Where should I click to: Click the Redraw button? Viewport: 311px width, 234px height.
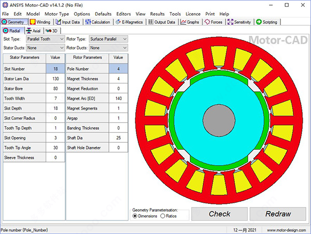coord(278,214)
